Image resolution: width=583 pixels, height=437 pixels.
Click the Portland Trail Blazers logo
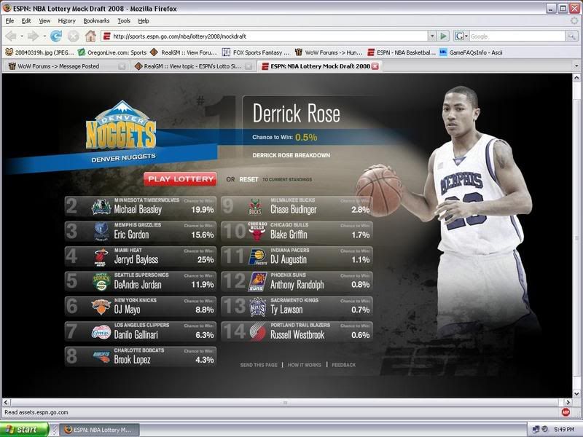click(258, 332)
